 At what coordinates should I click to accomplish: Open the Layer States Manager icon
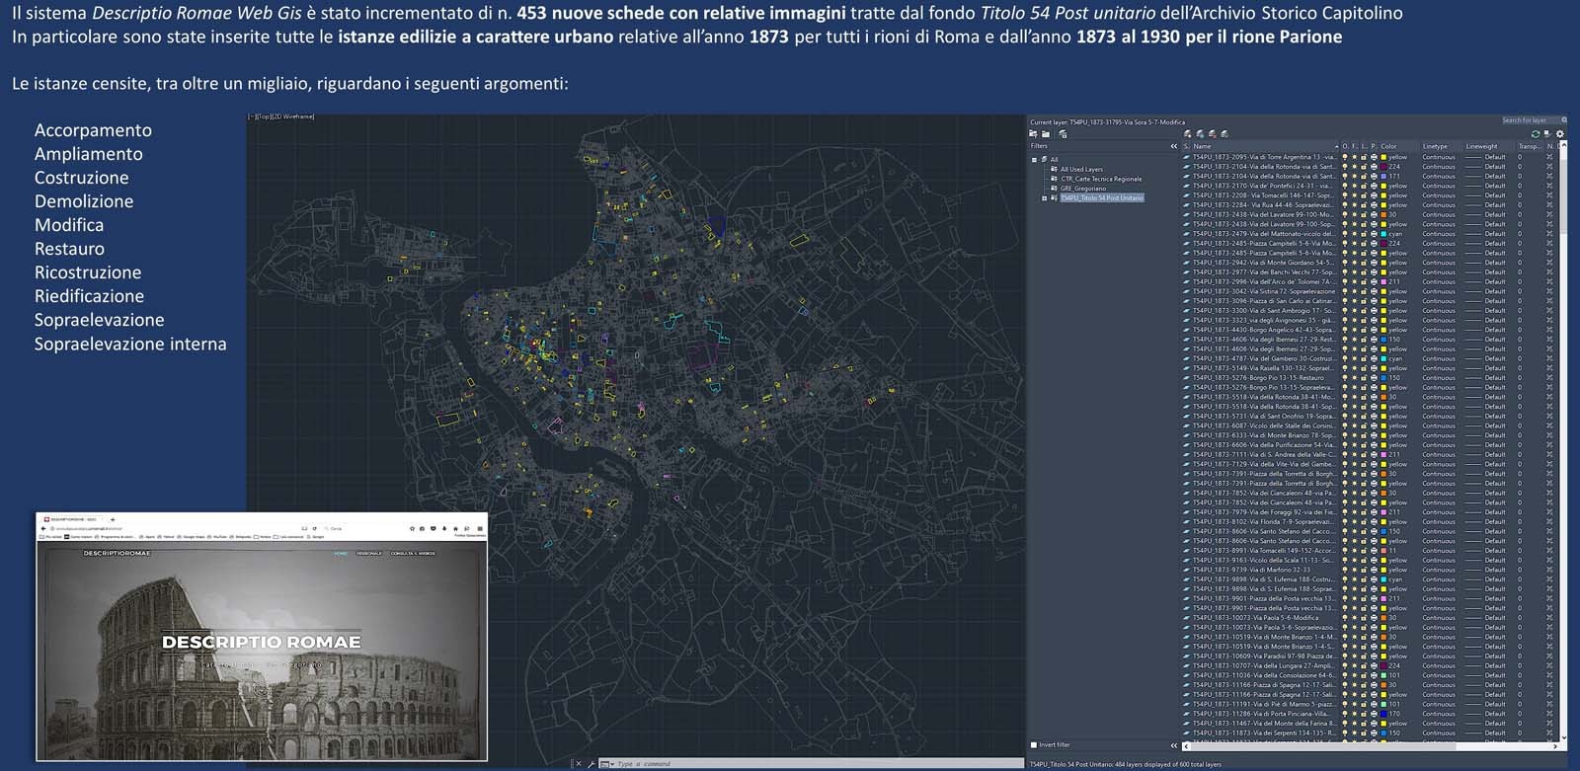click(1063, 133)
